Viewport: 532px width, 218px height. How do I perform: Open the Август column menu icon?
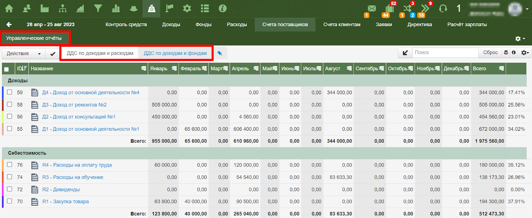pos(349,68)
